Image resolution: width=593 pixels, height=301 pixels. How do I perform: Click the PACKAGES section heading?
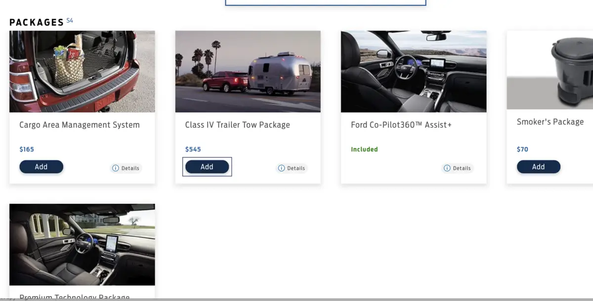[x=37, y=22]
